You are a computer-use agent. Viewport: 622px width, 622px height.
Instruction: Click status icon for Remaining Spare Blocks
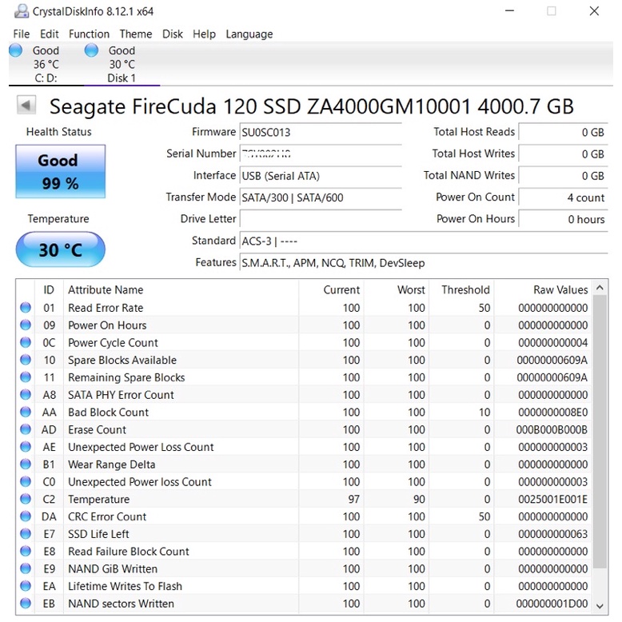point(26,377)
